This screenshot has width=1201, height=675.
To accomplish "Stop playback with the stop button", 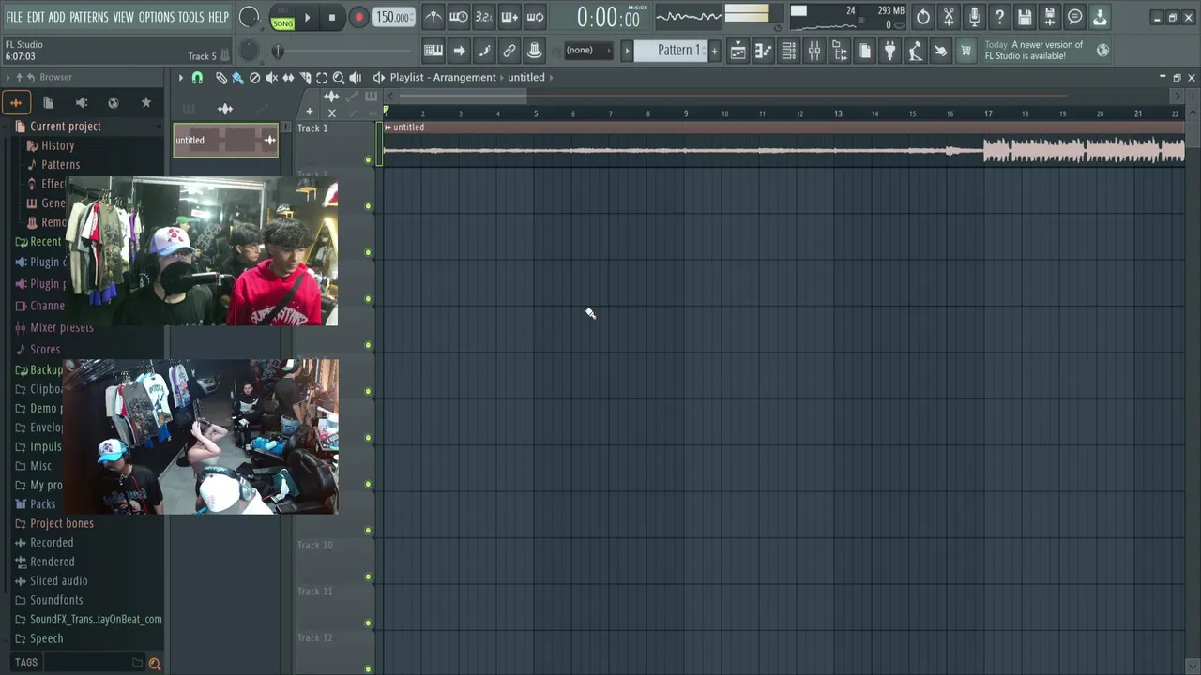I will [332, 18].
